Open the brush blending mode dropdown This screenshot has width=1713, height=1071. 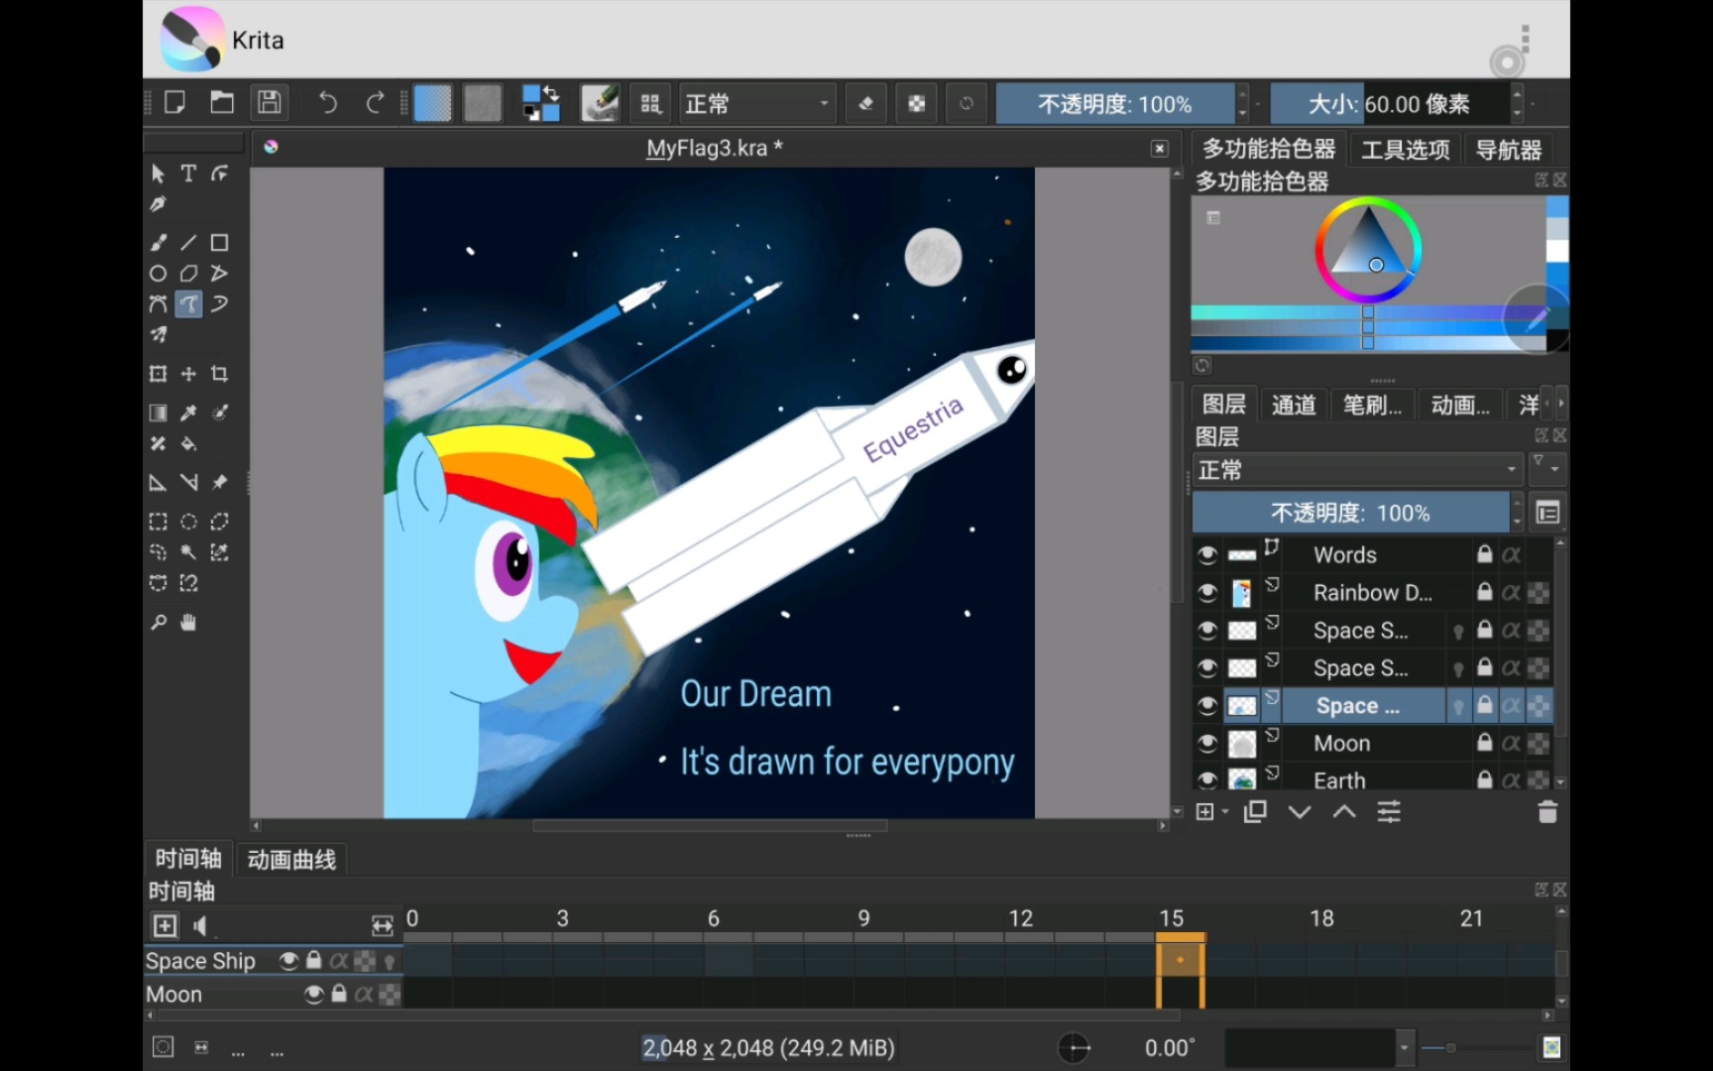point(756,103)
